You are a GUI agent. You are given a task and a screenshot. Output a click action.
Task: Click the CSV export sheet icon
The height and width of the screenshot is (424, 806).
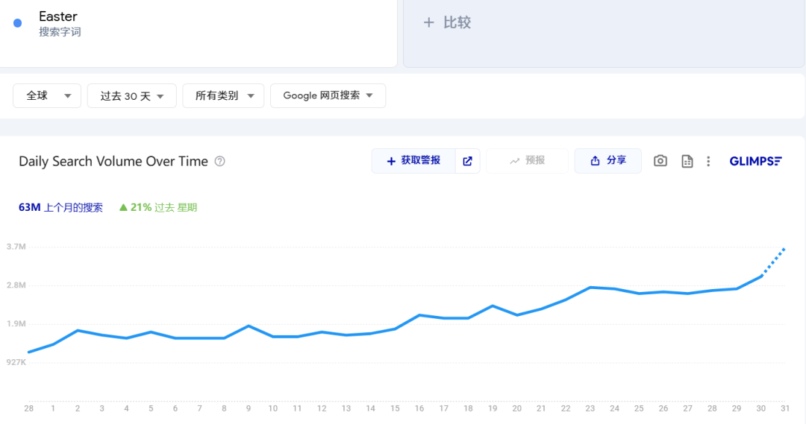pos(687,161)
